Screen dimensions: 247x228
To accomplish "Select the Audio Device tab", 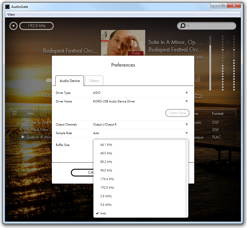I will (70, 81).
